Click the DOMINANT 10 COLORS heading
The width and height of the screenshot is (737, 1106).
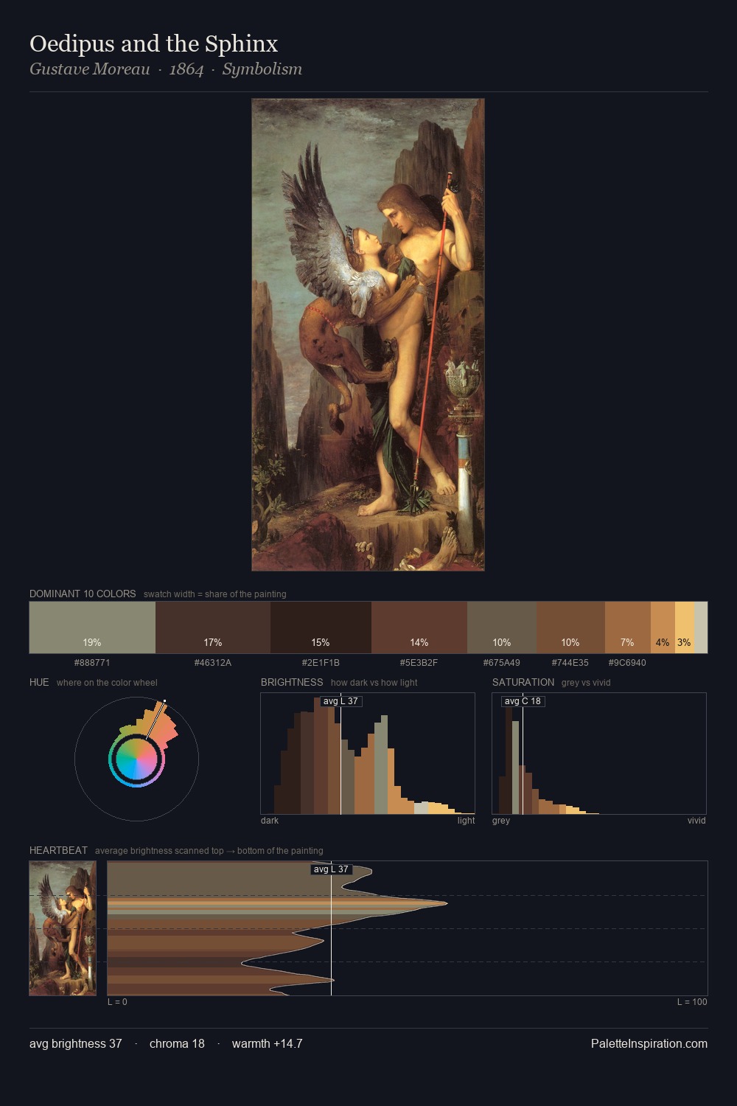(83, 594)
